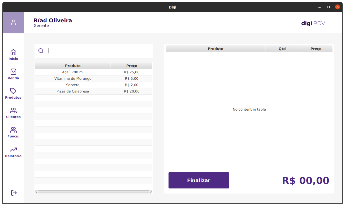Maximize the Digi window
Screen dimensions: 345x206
[329, 7]
